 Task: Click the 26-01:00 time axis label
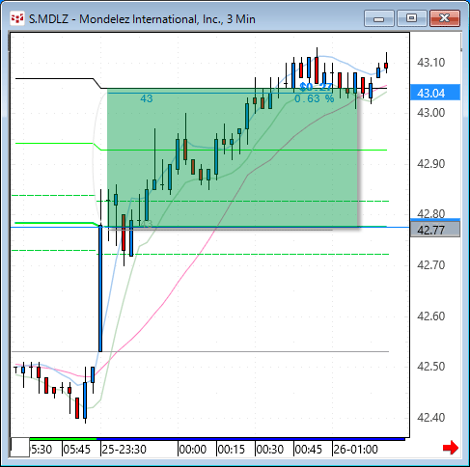click(x=355, y=450)
